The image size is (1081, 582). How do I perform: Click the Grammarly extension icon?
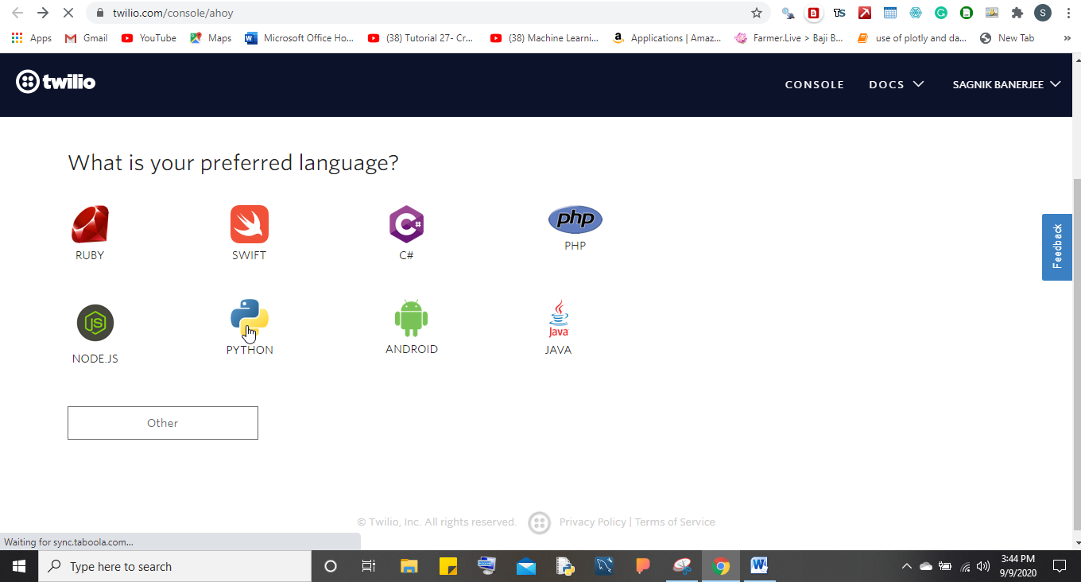pyautogui.click(x=941, y=13)
